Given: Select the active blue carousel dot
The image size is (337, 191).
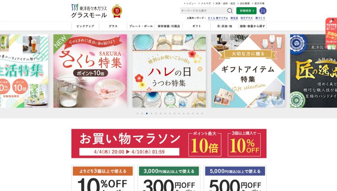Looking at the screenshot, I should [147, 113].
